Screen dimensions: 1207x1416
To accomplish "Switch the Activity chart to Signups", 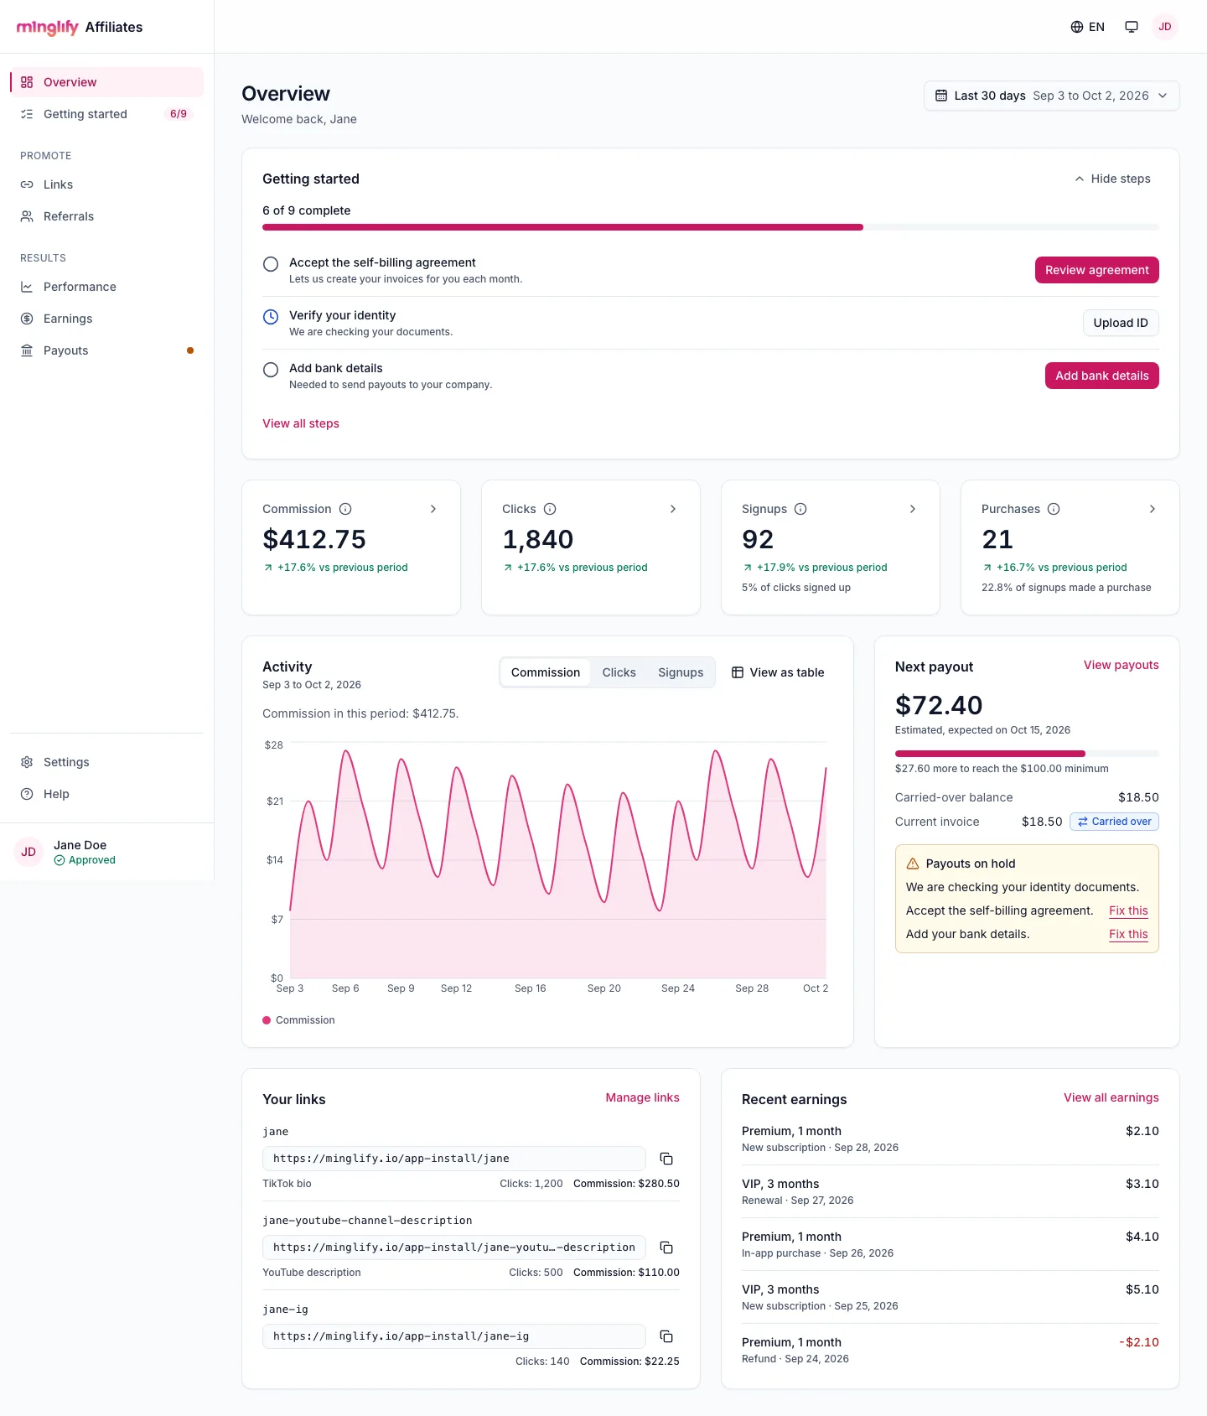I will pos(681,672).
